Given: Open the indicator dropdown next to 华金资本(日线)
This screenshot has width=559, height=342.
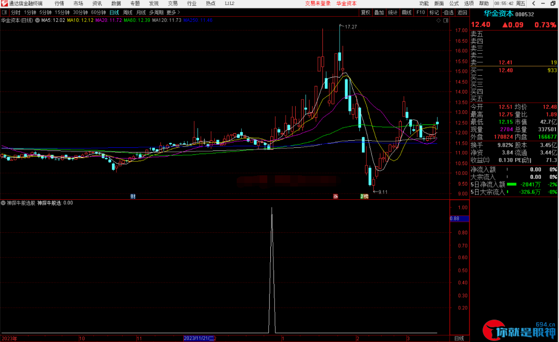Looking at the screenshot, I should (38, 20).
